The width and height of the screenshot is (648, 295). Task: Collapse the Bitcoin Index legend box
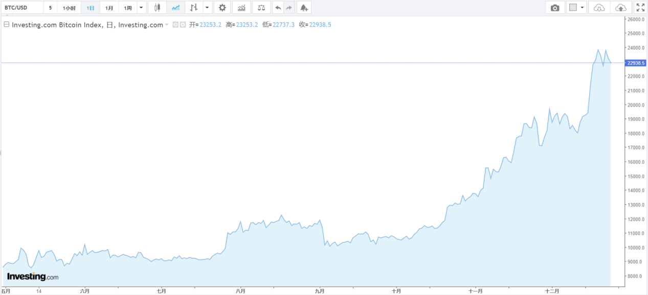(7, 24)
